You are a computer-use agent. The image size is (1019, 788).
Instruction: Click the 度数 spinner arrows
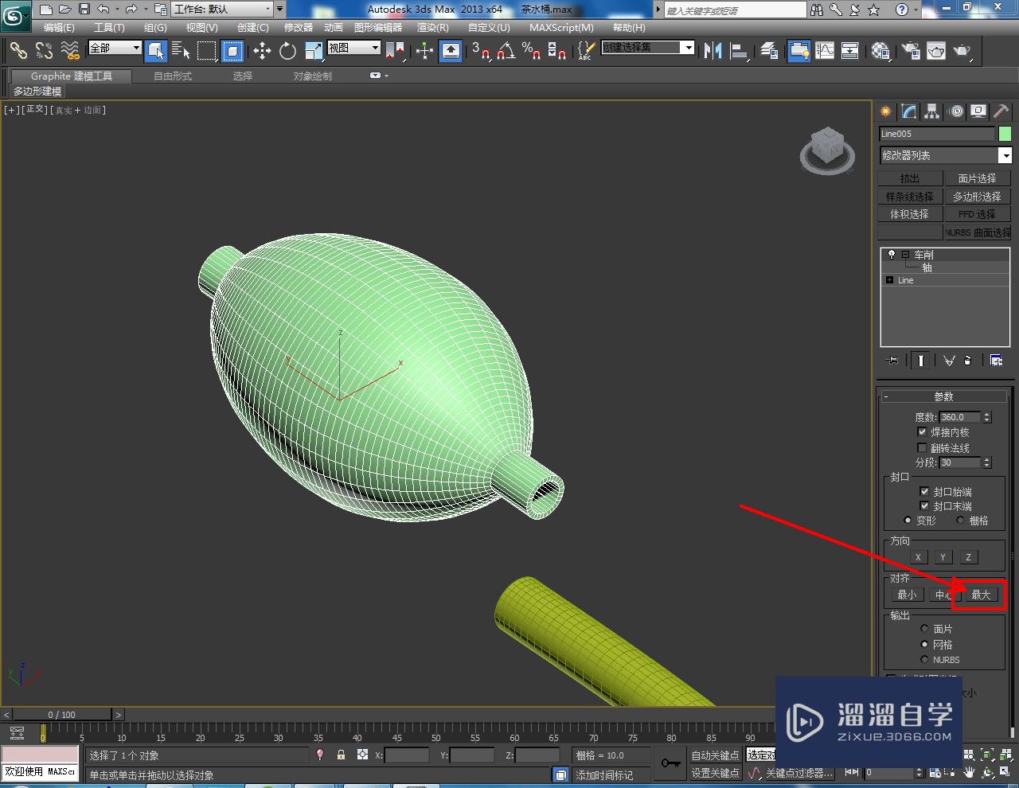987,417
